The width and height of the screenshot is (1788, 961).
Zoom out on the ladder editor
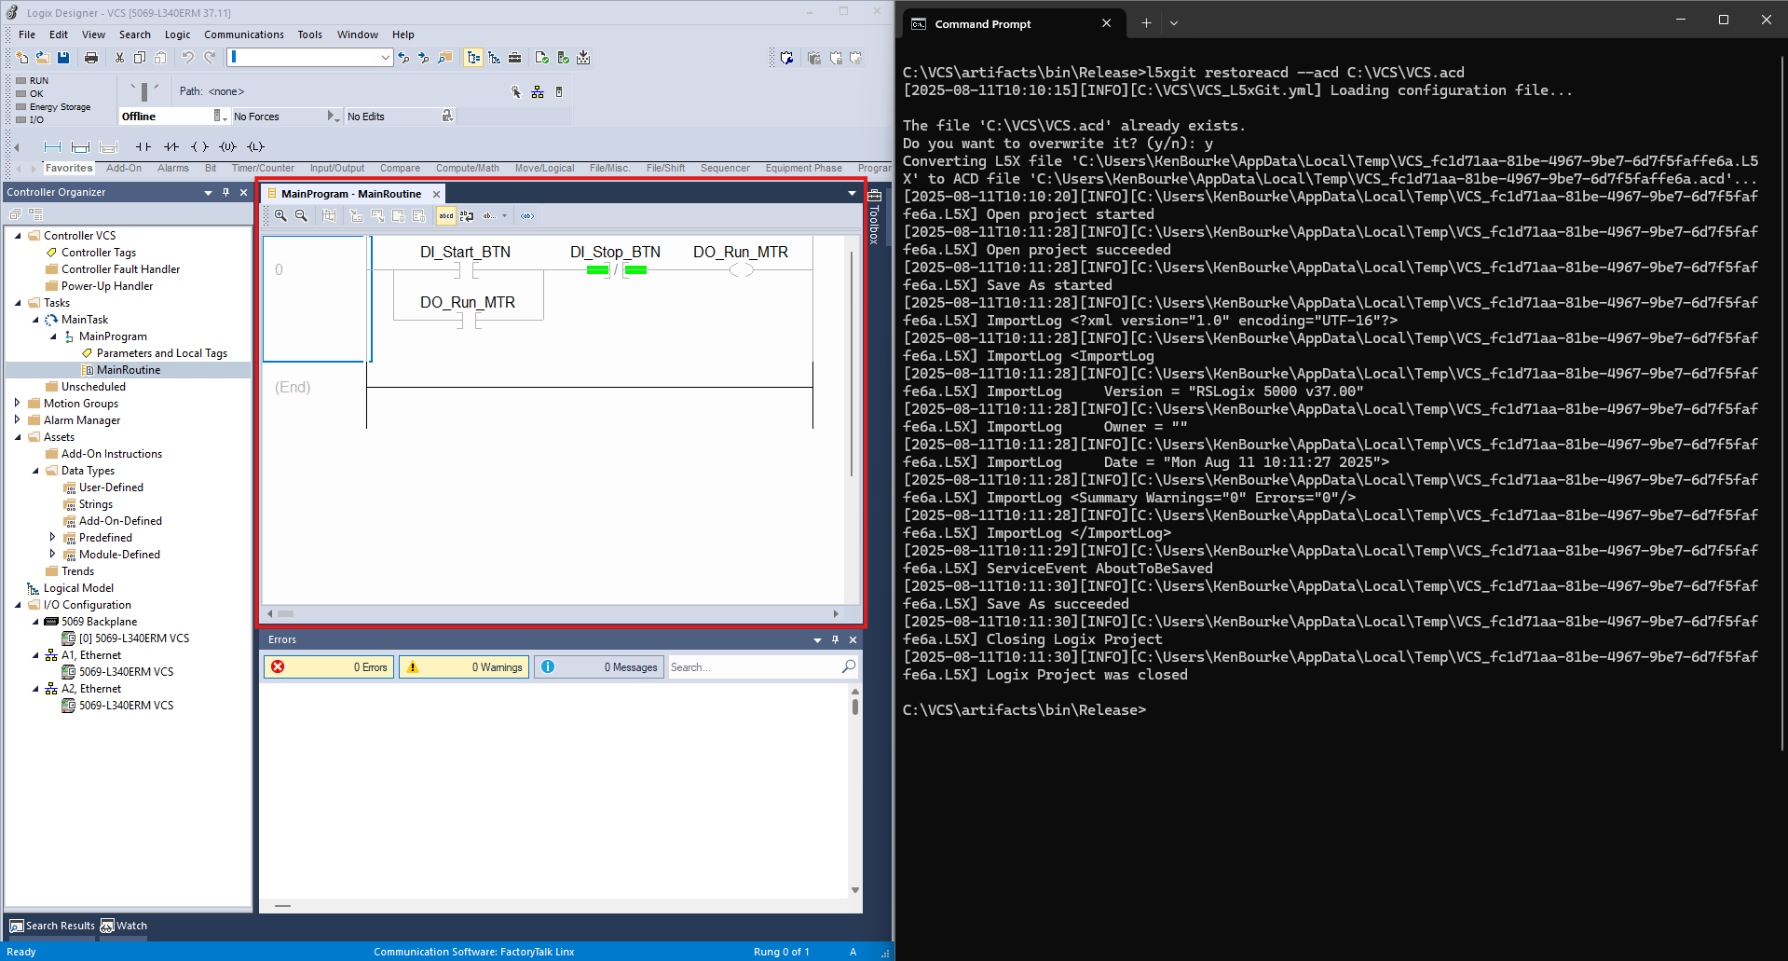pos(301,215)
